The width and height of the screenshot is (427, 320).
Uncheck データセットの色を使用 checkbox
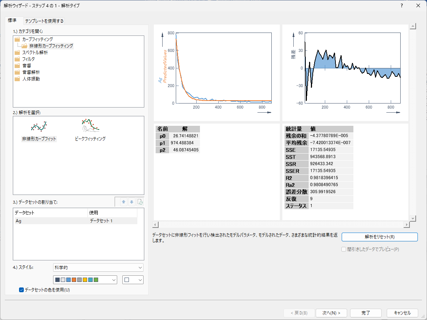(21, 290)
